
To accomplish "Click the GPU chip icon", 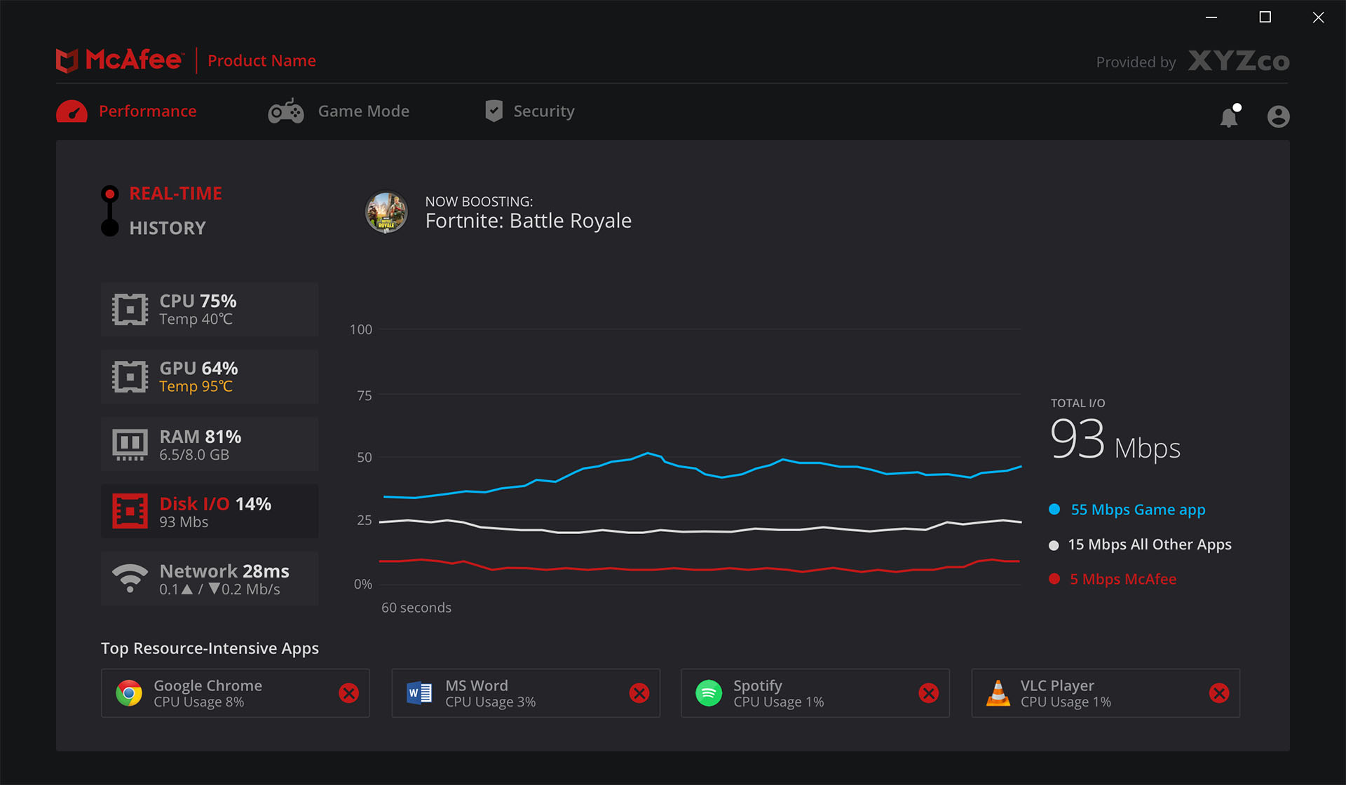I will click(130, 377).
